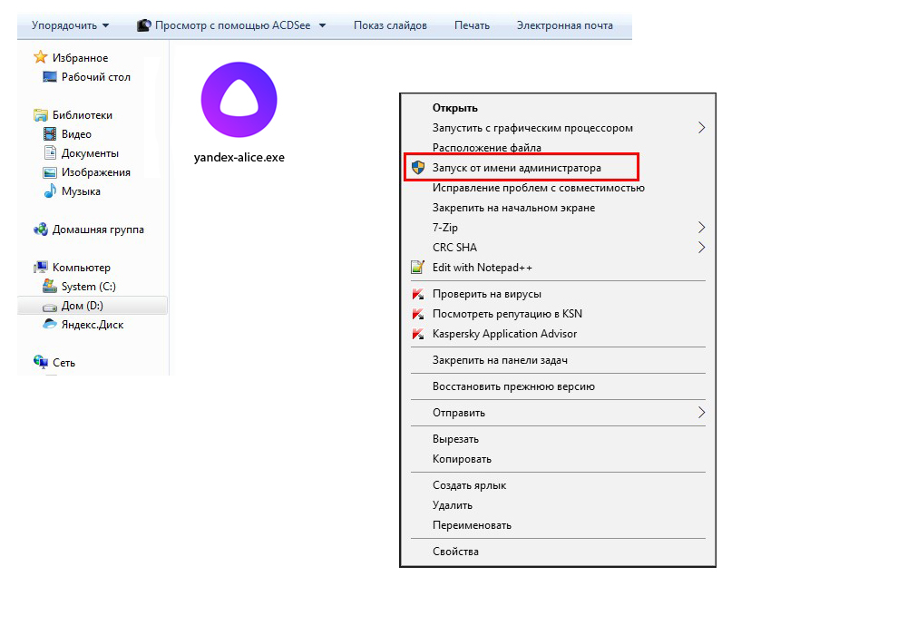Screen dimensions: 907x635
Task: Click the Edit with Notepad++ icon
Action: coord(417,268)
